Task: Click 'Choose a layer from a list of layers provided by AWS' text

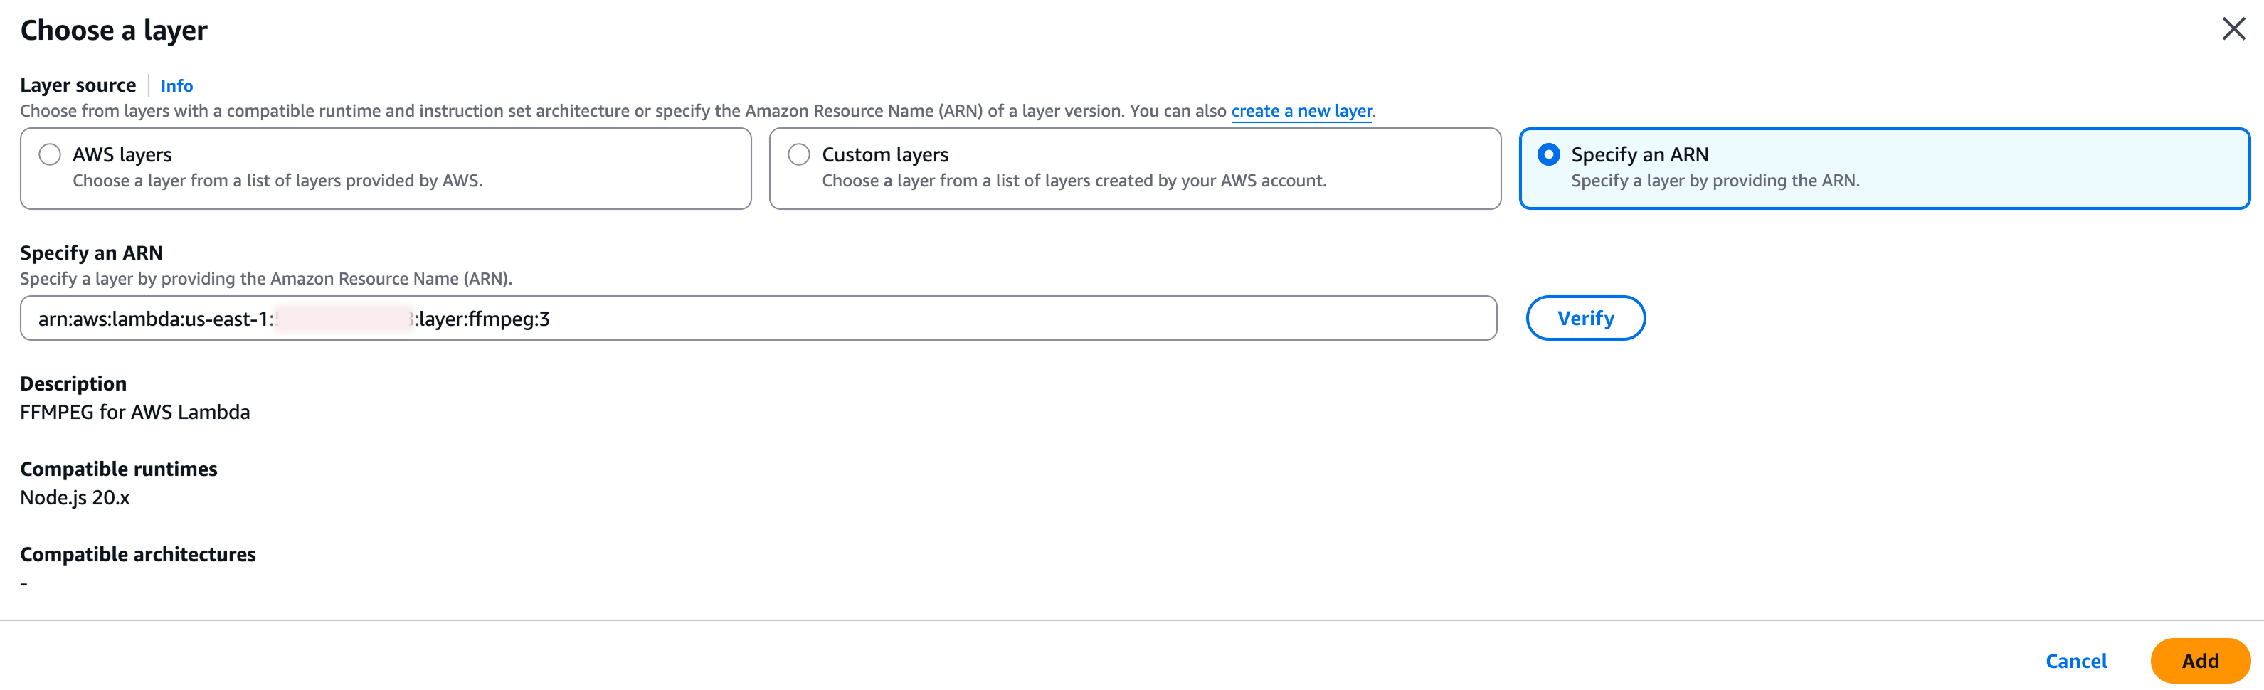Action: tap(277, 181)
